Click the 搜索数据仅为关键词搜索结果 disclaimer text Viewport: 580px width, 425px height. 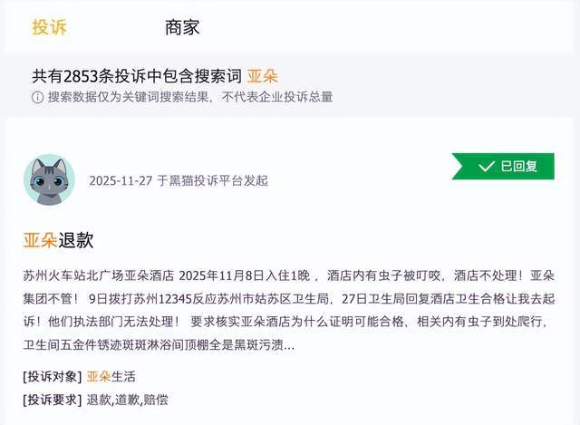pos(190,97)
